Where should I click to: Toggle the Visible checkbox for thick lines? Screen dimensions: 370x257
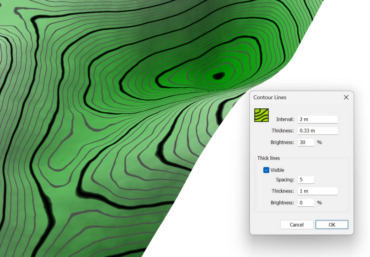pos(266,170)
